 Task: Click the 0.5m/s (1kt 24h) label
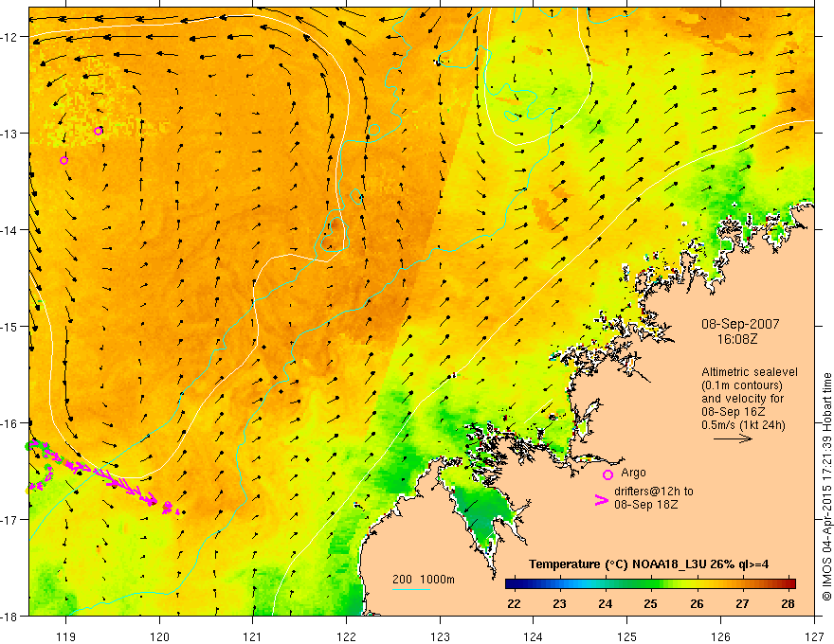(743, 425)
